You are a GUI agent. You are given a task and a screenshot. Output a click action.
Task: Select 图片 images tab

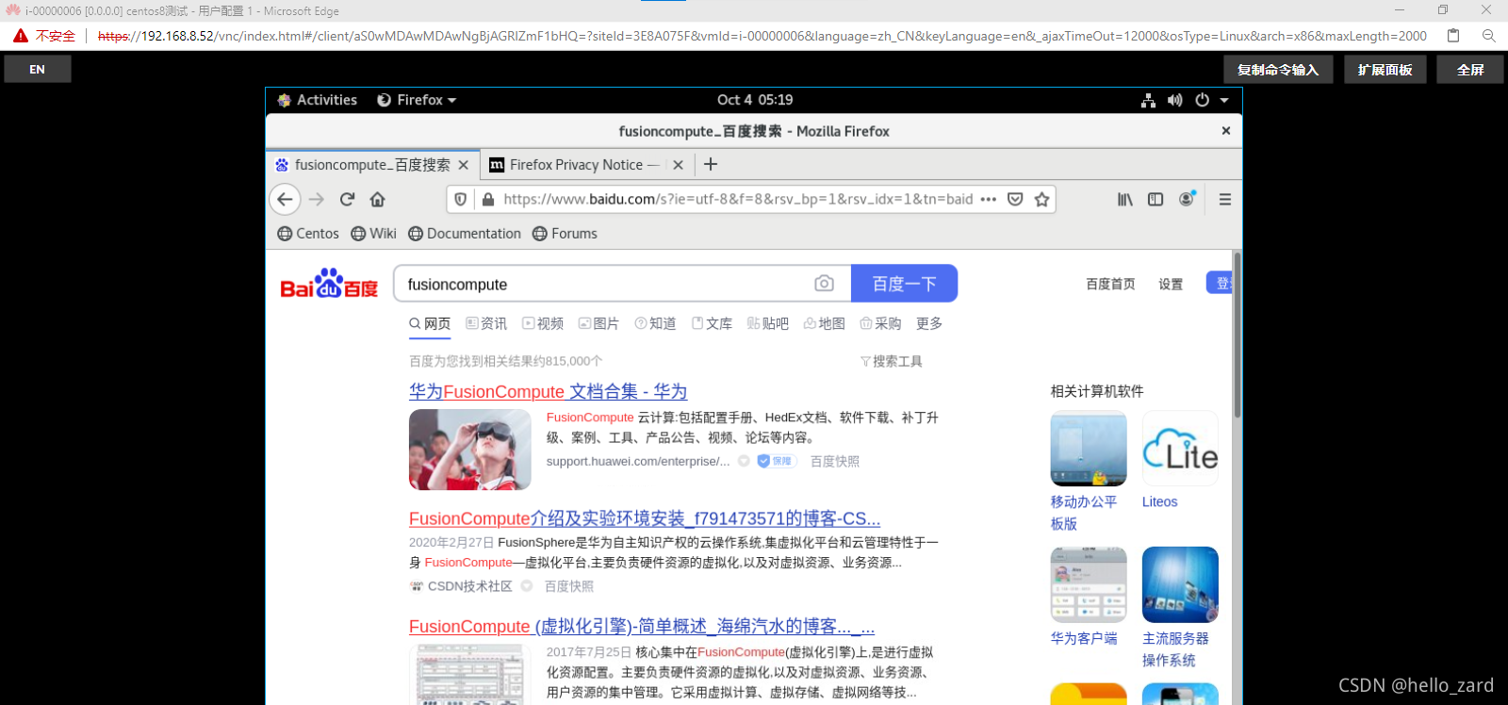pos(598,323)
